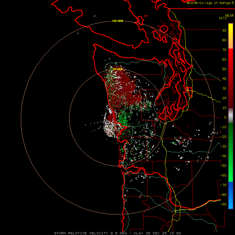Viewport: 235px width, 235px height.
Task: Click the NEXR label above the color scale
Action: [x=230, y=16]
